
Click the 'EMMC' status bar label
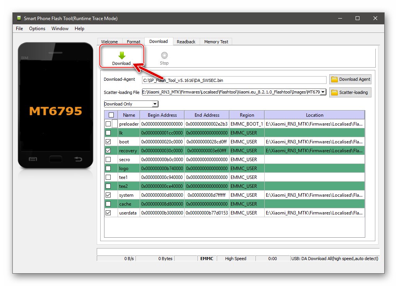click(x=207, y=259)
